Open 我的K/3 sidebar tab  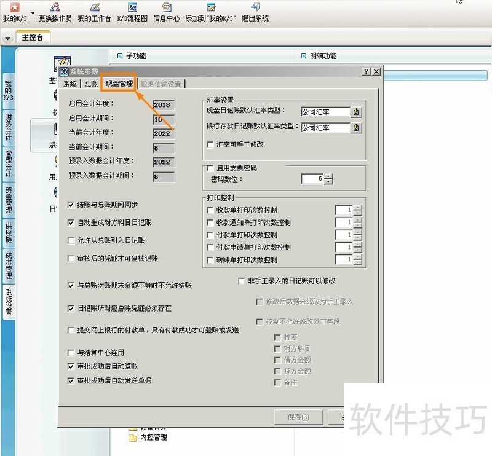pos(9,91)
